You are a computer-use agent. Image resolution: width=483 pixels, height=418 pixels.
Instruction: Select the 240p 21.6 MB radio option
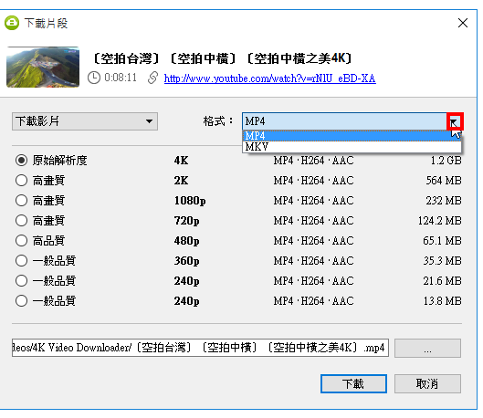coord(21,281)
